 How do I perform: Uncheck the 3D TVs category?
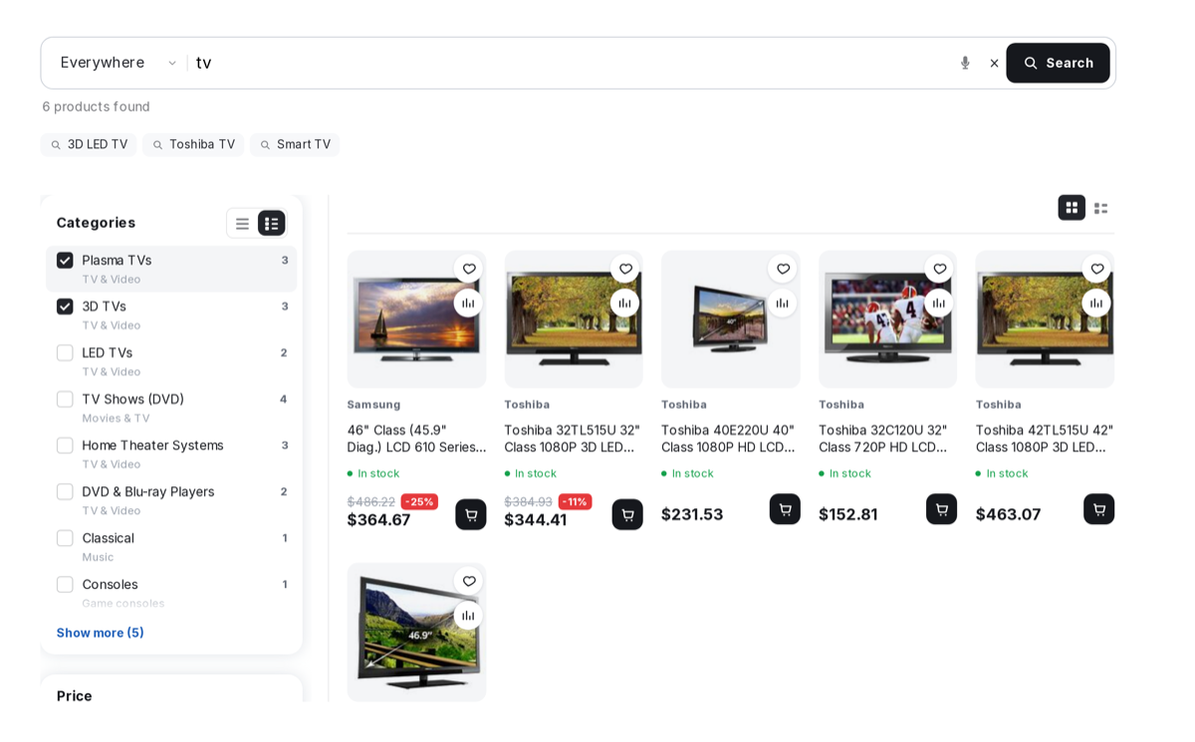[65, 306]
